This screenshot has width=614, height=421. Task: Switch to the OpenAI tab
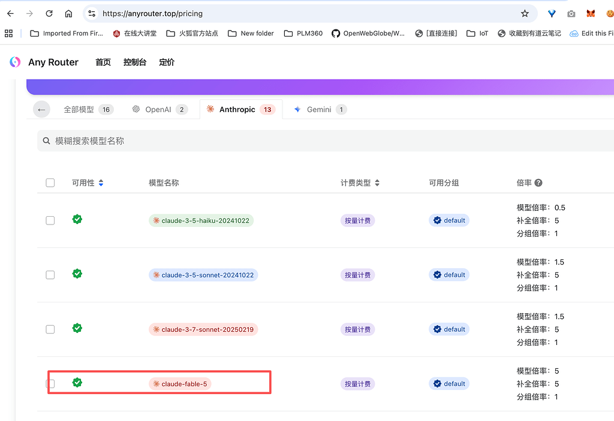click(x=159, y=110)
